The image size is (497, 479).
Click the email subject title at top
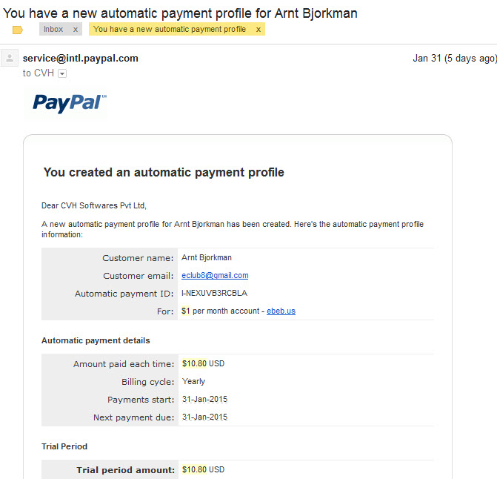coord(181,13)
